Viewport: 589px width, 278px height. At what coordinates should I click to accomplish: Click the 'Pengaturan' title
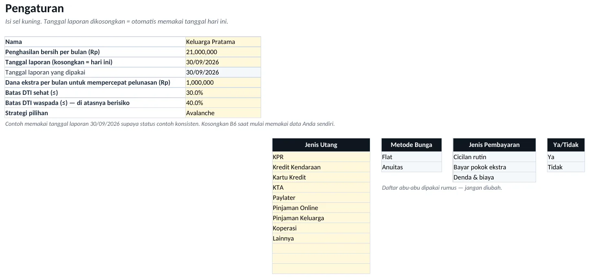point(35,9)
